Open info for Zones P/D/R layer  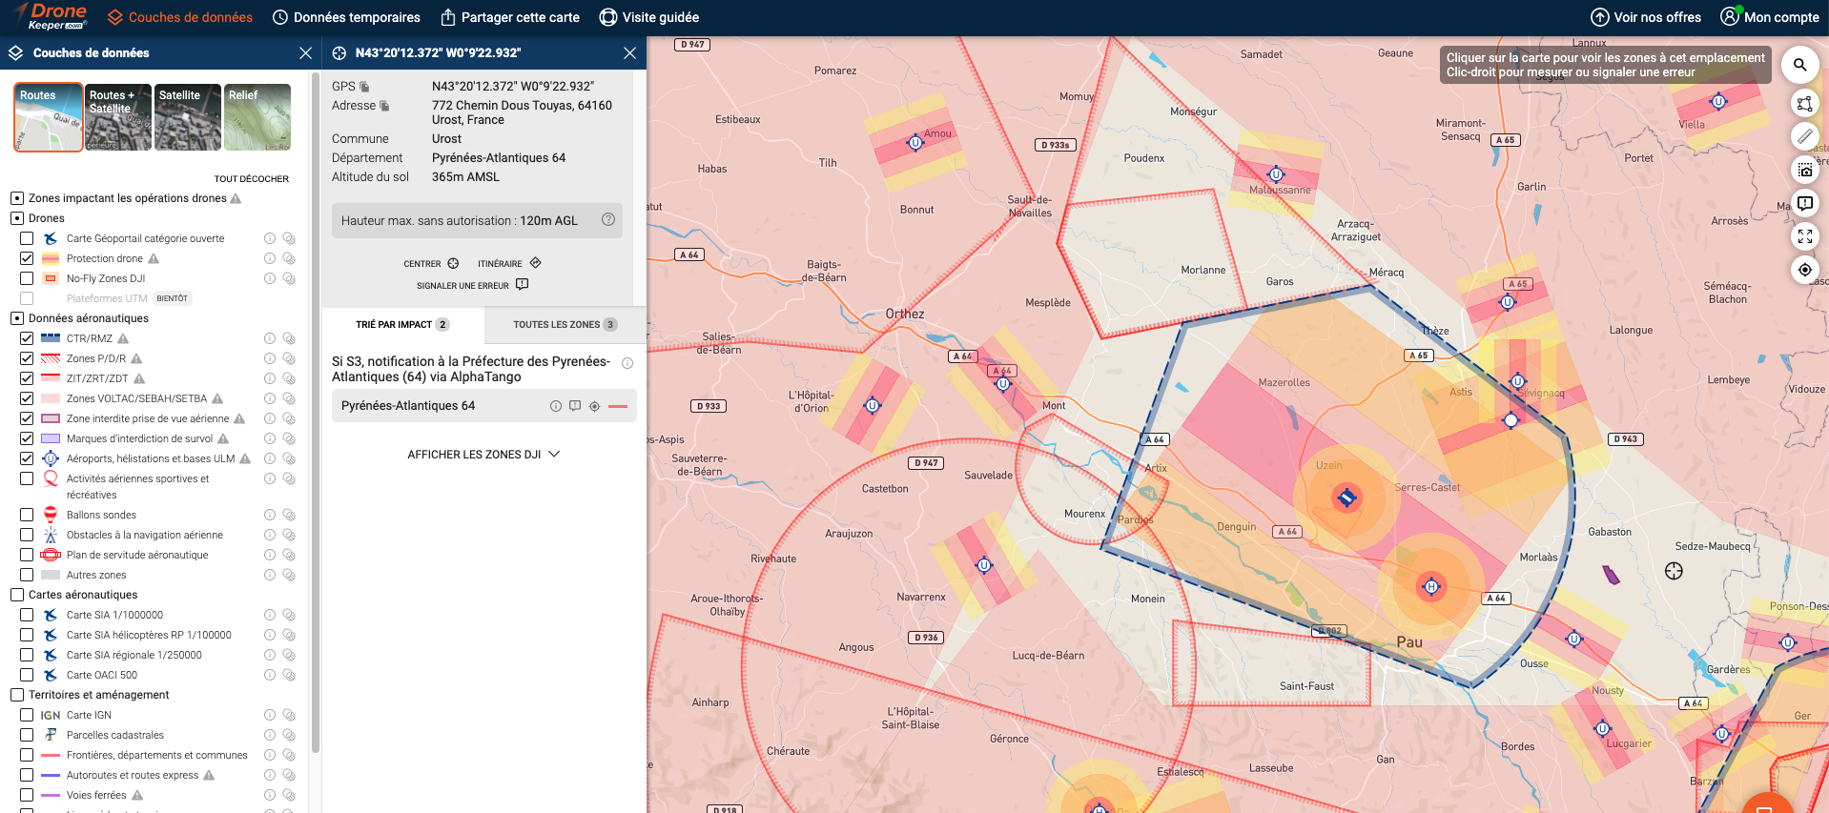point(270,358)
